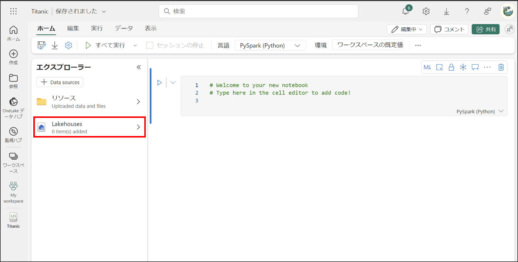The height and width of the screenshot is (262, 518).
Task: Open the settings gear in header
Action: point(426,11)
